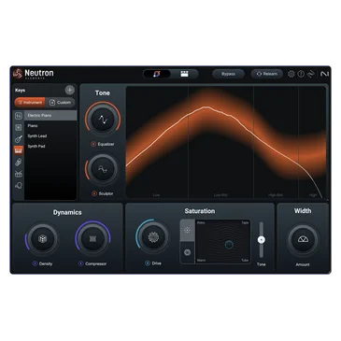Toggle the Equalizer power button
Screen dimensions: 341x341
93,144
